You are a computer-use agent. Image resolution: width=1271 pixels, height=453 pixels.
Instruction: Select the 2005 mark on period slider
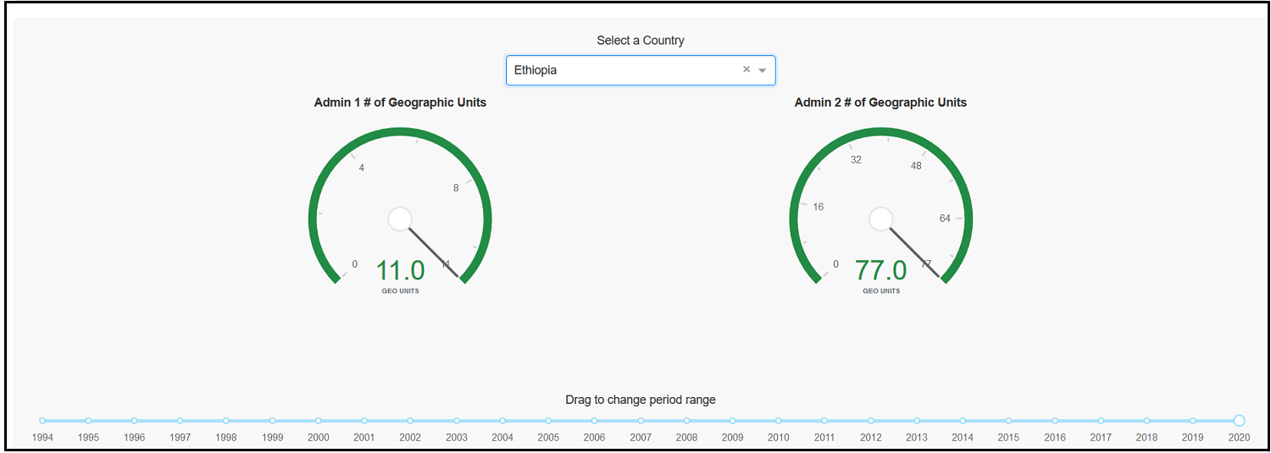pyautogui.click(x=548, y=421)
